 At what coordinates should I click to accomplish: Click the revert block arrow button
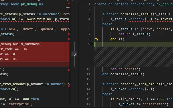click(x=74, y=54)
